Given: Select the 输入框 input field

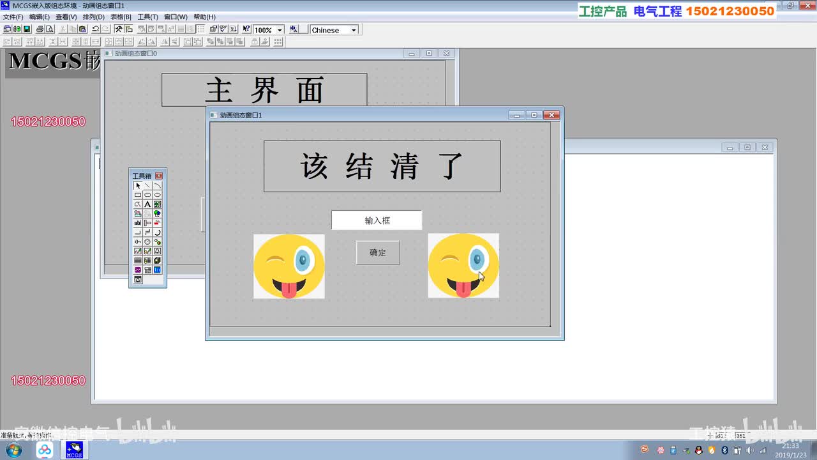Looking at the screenshot, I should point(377,220).
